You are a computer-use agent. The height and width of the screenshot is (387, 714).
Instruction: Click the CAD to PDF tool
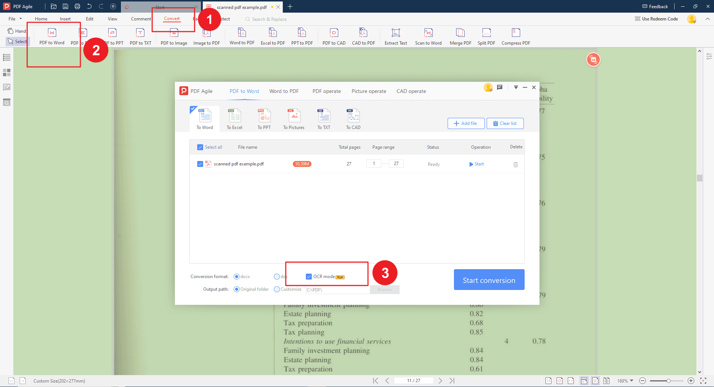point(363,36)
